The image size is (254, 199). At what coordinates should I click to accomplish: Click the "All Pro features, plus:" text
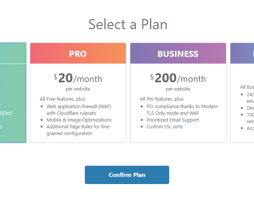point(162,99)
